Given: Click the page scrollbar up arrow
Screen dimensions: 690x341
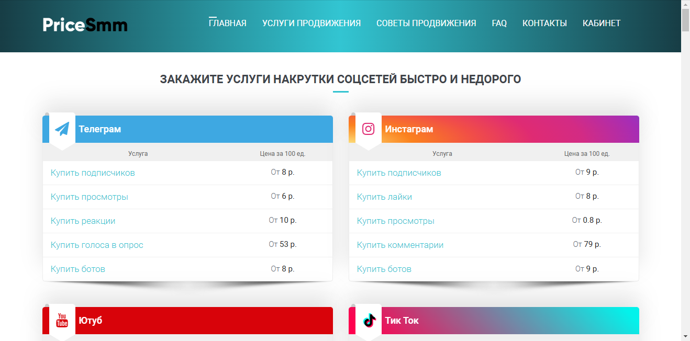Looking at the screenshot, I should [685, 4].
